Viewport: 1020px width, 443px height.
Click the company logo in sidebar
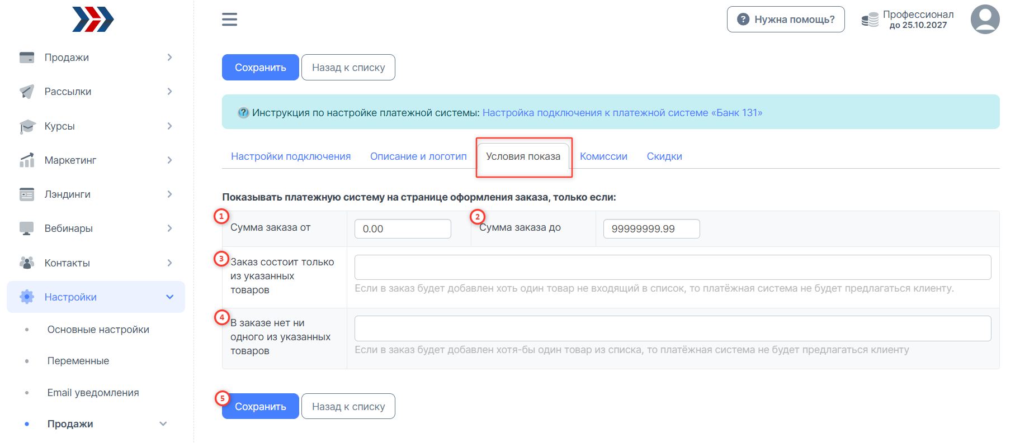tap(93, 20)
